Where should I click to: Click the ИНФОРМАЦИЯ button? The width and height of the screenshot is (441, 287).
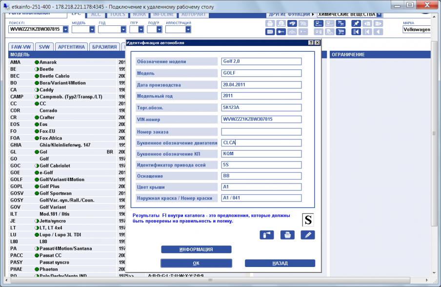tap(196, 249)
